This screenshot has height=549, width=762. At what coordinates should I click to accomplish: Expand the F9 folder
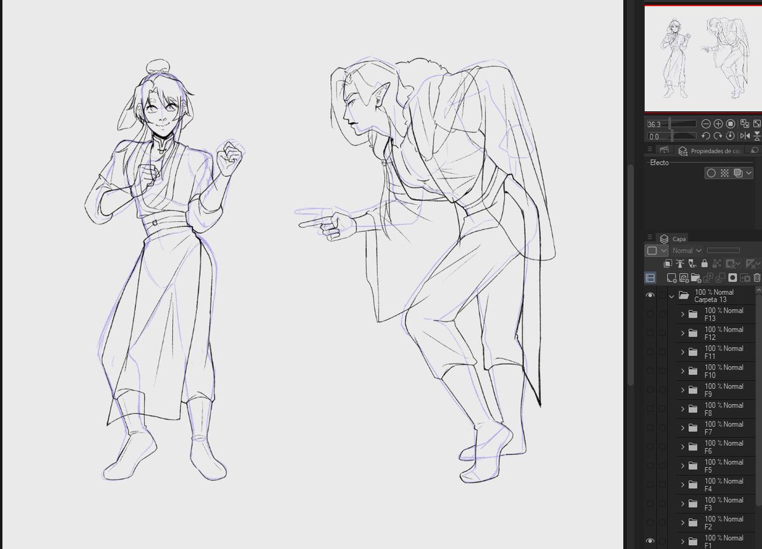point(683,390)
